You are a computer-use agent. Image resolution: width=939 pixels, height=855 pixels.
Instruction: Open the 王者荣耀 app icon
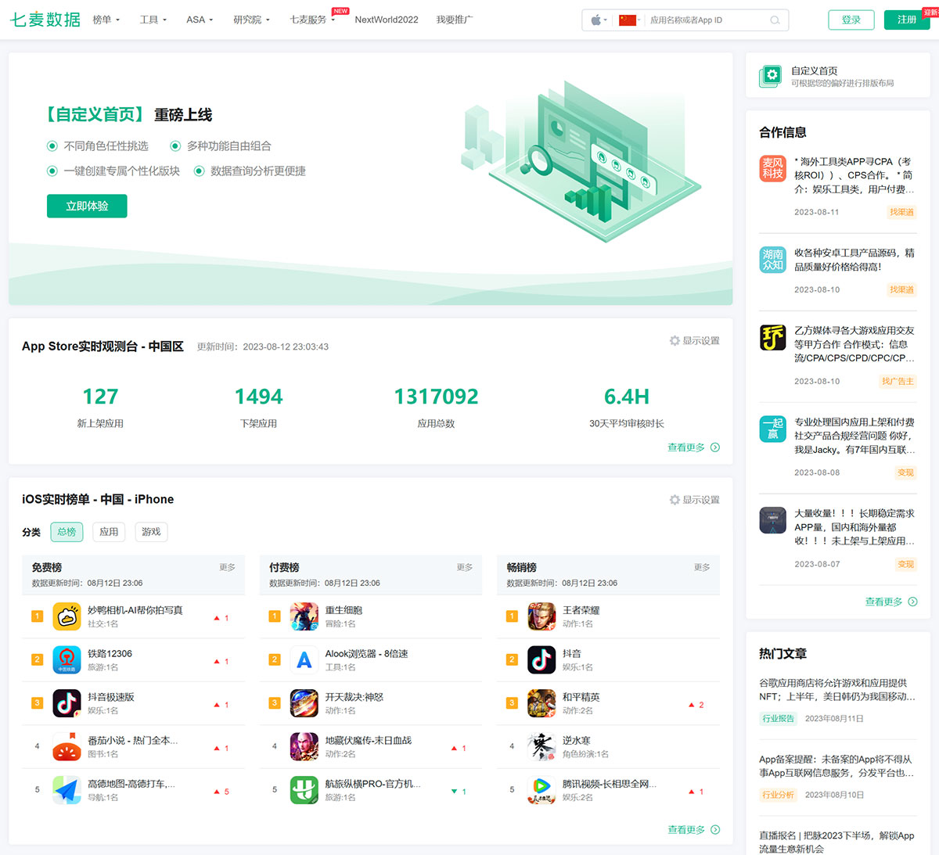point(541,616)
